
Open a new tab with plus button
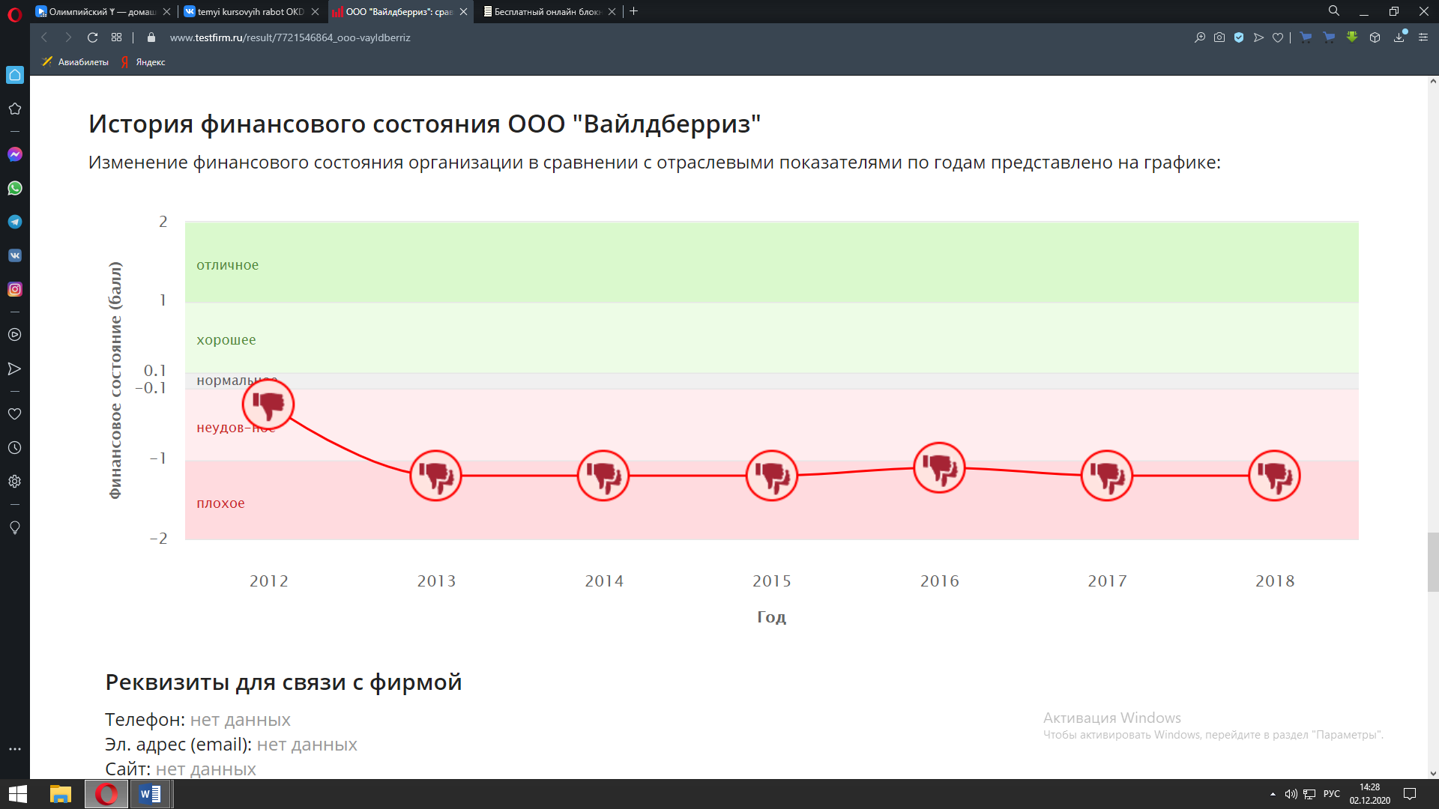pyautogui.click(x=634, y=11)
